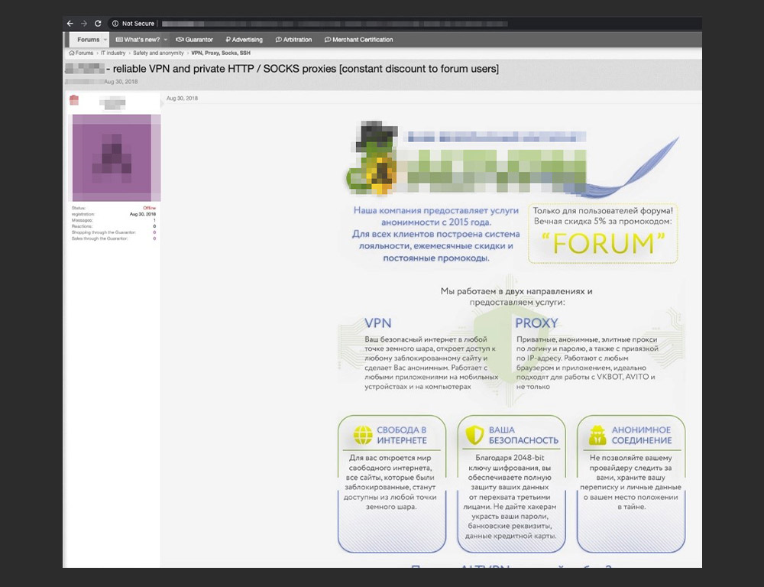Click the browser forward arrow
Viewport: 764px width, 587px height.
click(84, 24)
